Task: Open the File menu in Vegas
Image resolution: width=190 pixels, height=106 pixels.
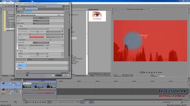Action: tap(2, 3)
